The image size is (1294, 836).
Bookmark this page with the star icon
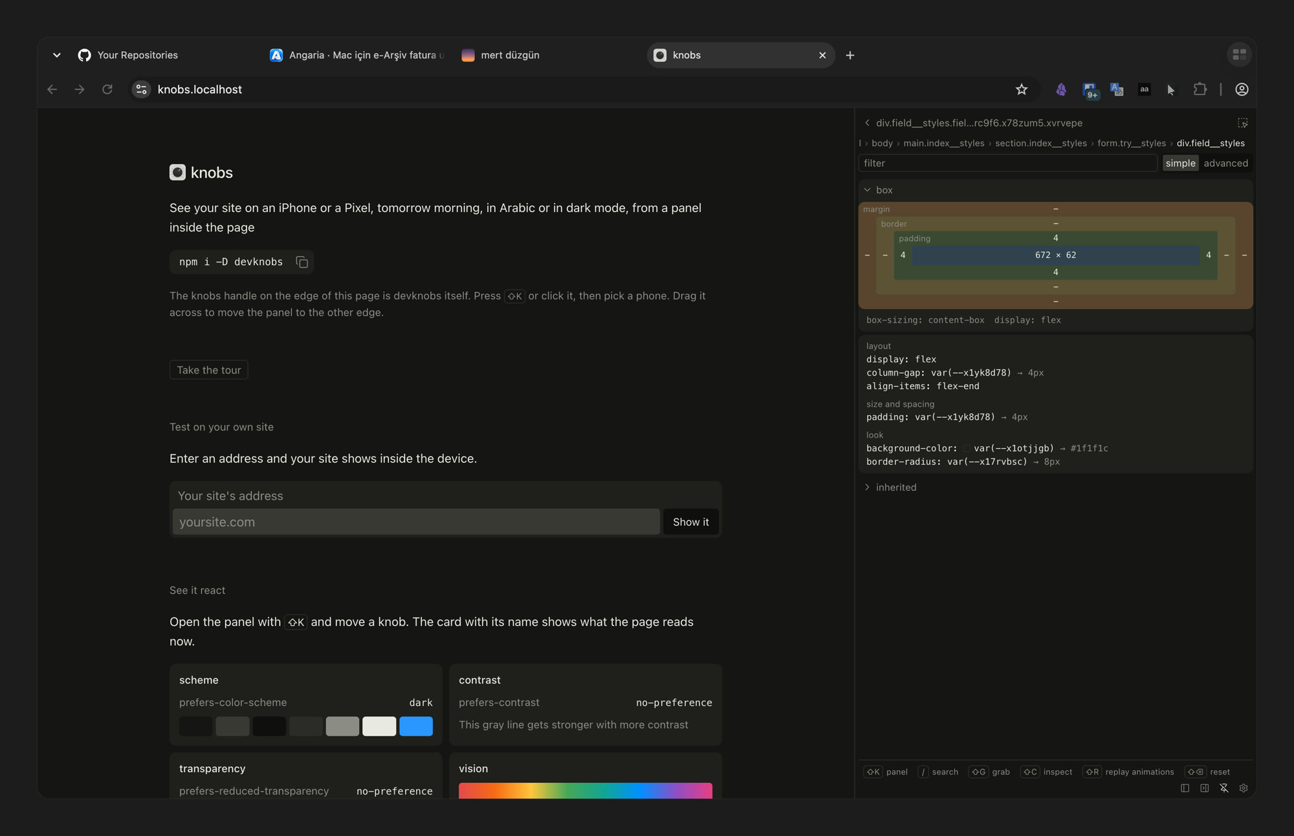[1022, 89]
